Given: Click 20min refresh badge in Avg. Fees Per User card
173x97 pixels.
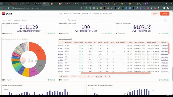Looking at the screenshot, I should (166, 33).
